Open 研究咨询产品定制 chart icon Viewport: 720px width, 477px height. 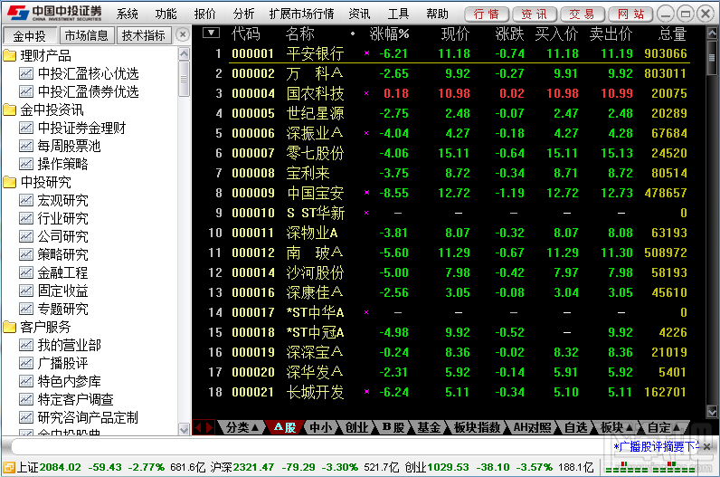coord(26,417)
